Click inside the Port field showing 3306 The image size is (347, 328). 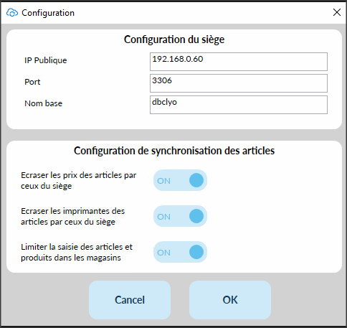coord(239,83)
